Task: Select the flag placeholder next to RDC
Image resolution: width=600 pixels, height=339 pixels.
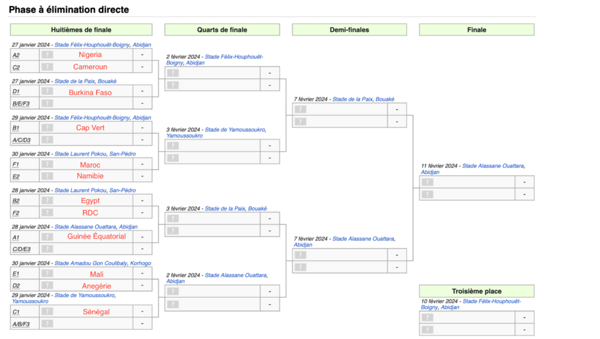Action: pyautogui.click(x=47, y=213)
